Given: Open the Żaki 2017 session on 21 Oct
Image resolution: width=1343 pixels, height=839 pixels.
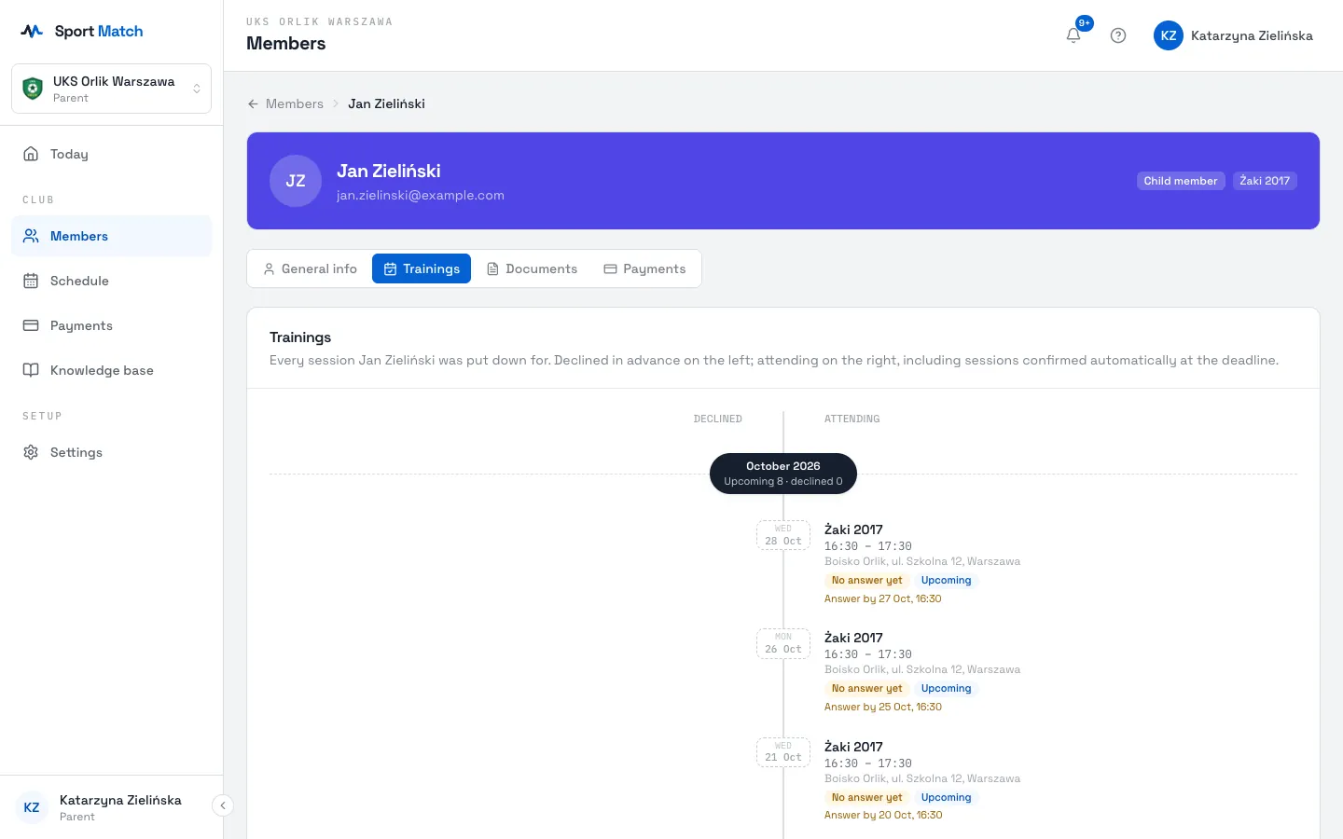Looking at the screenshot, I should pos(853,747).
